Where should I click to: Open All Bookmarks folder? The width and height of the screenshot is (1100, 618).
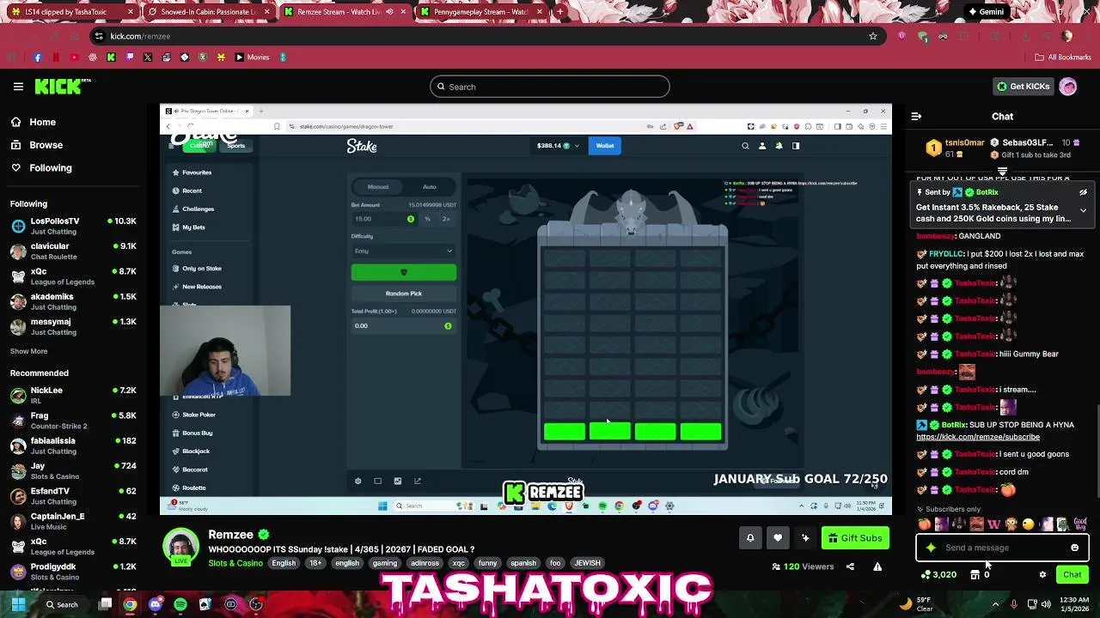(x=1063, y=58)
